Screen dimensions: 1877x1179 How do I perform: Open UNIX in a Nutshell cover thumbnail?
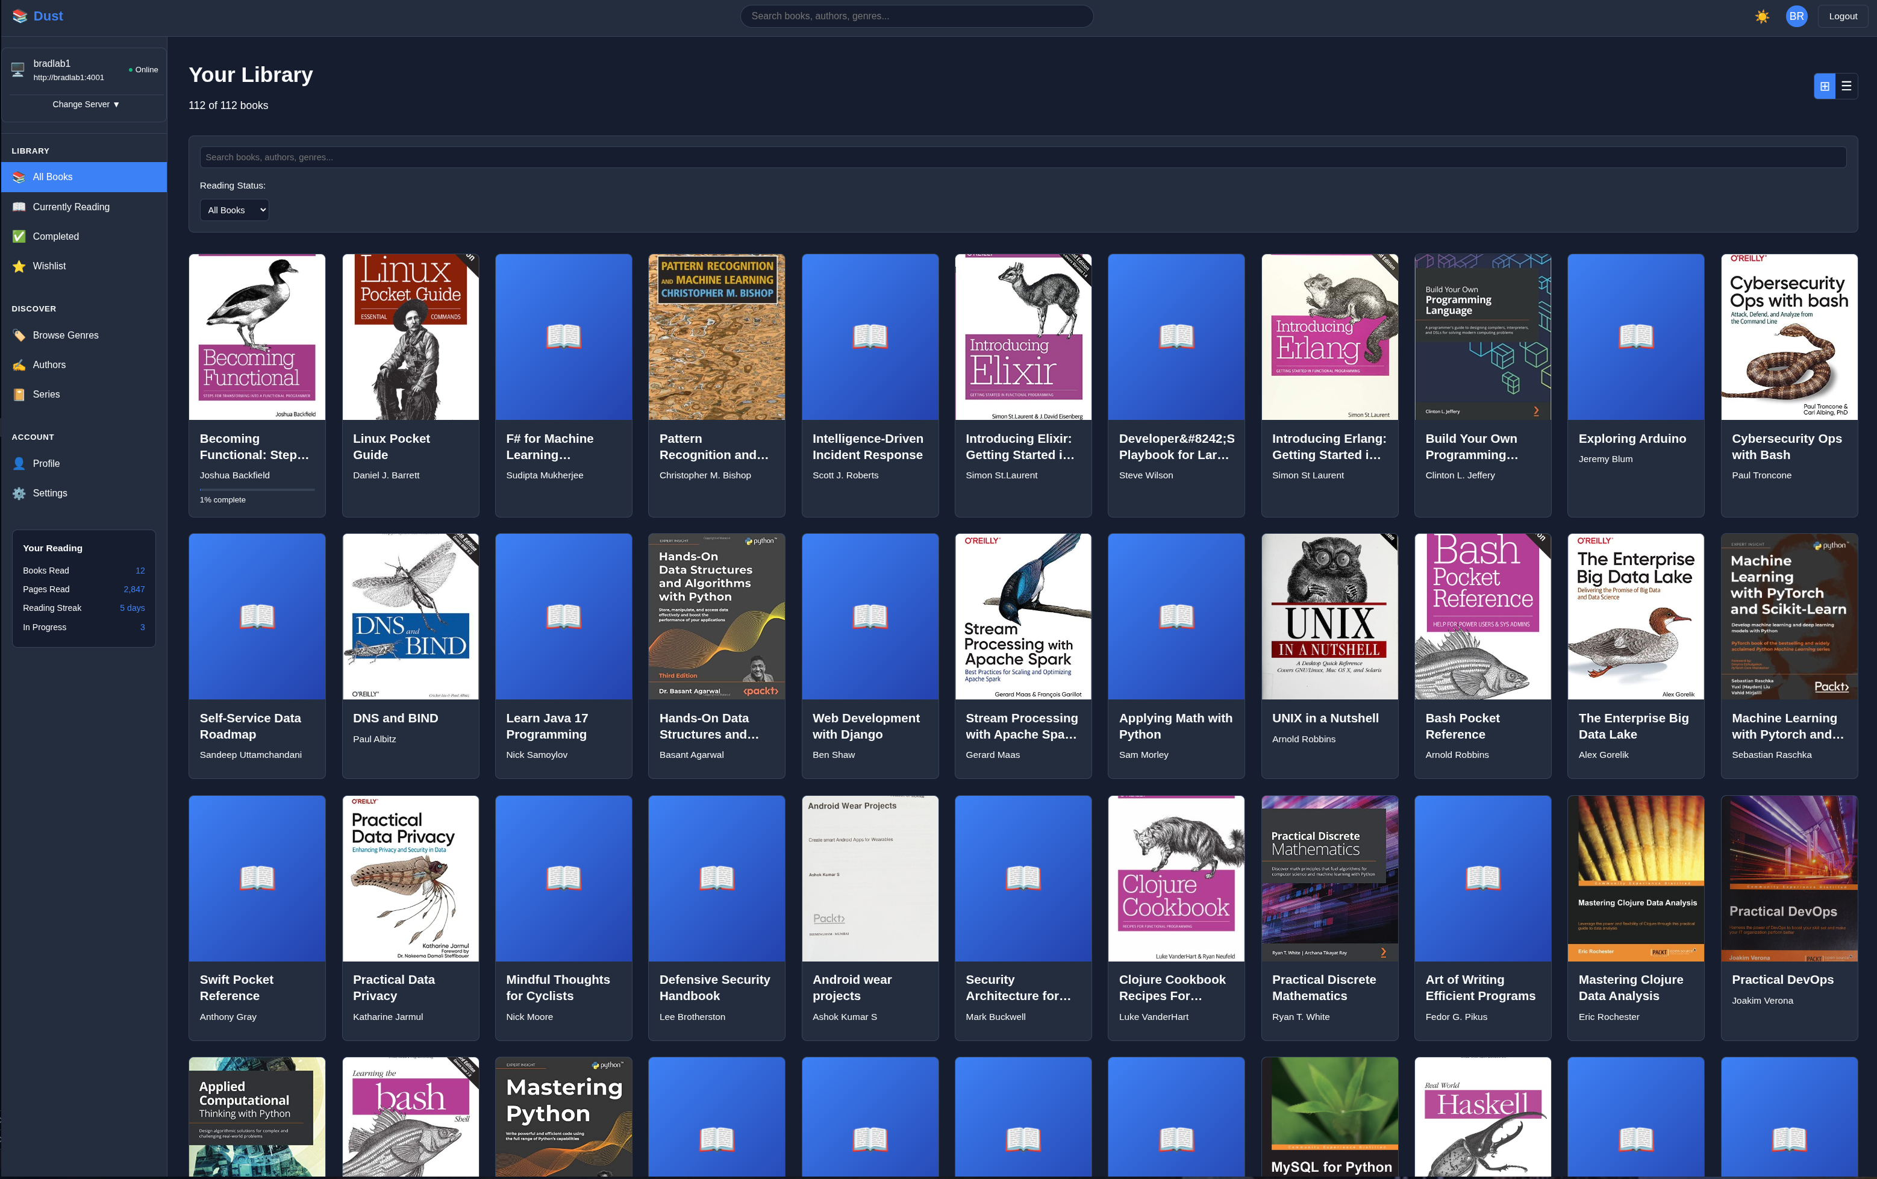(x=1329, y=616)
